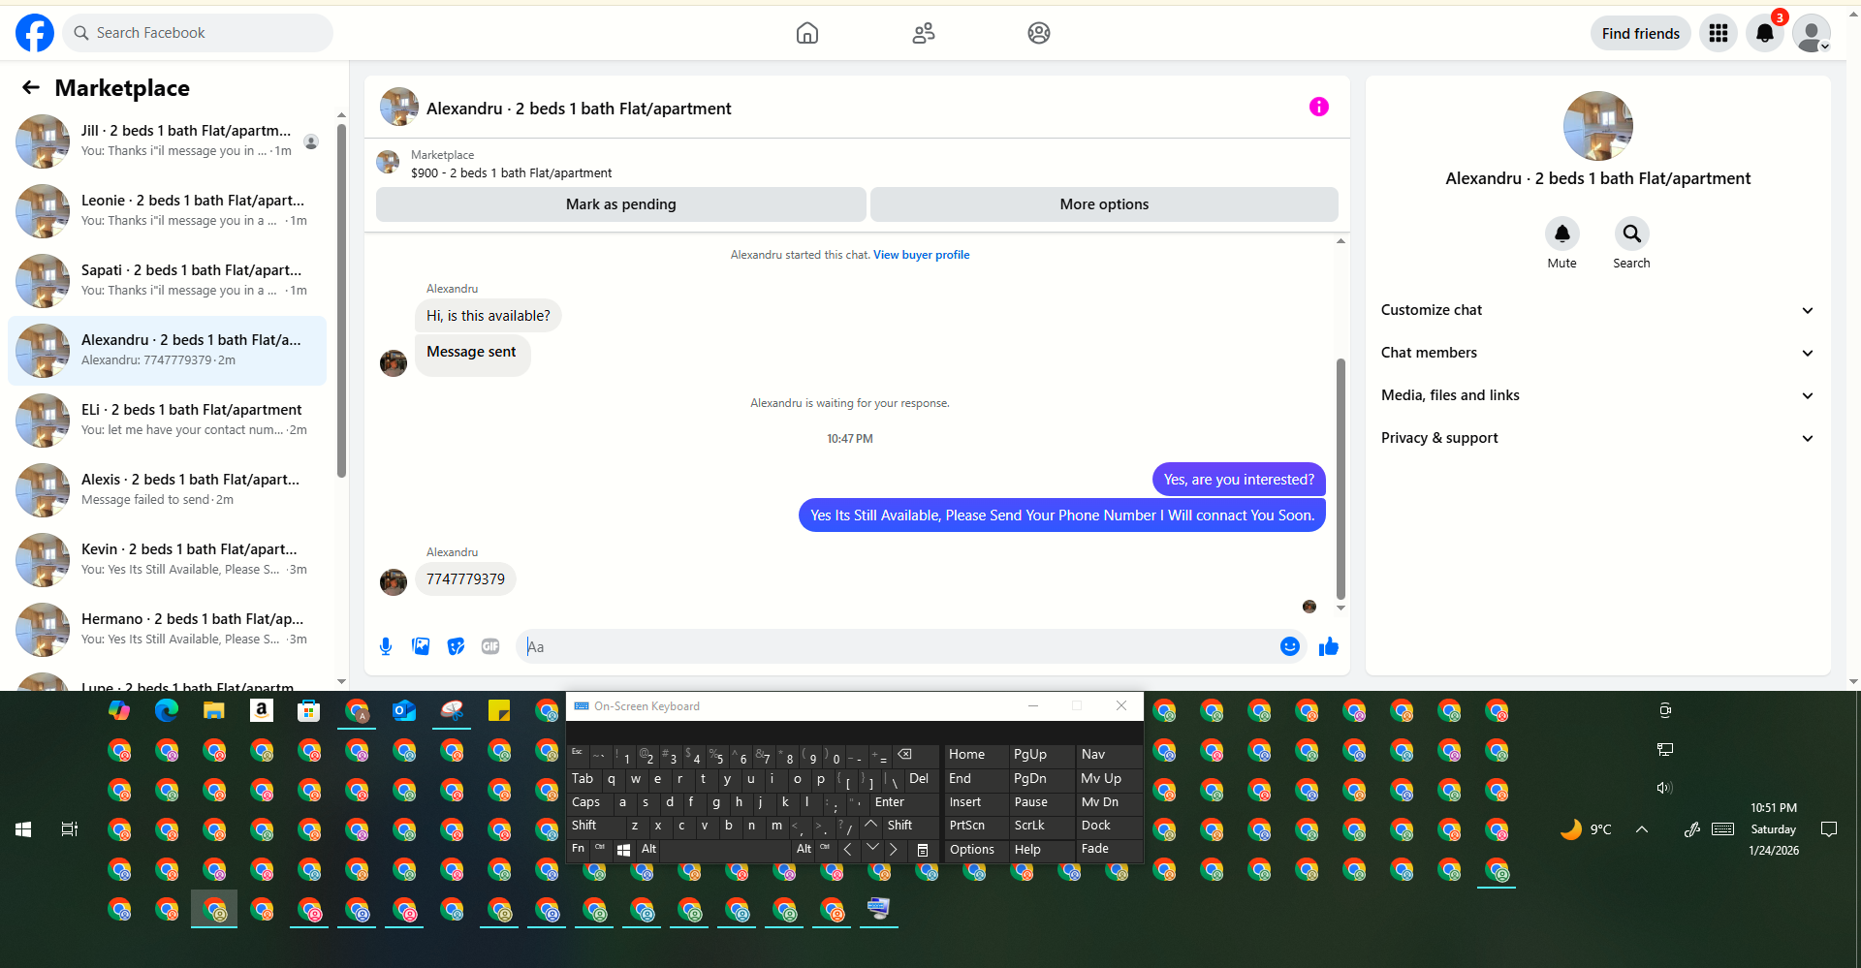Open the Windows Start button

(23, 829)
